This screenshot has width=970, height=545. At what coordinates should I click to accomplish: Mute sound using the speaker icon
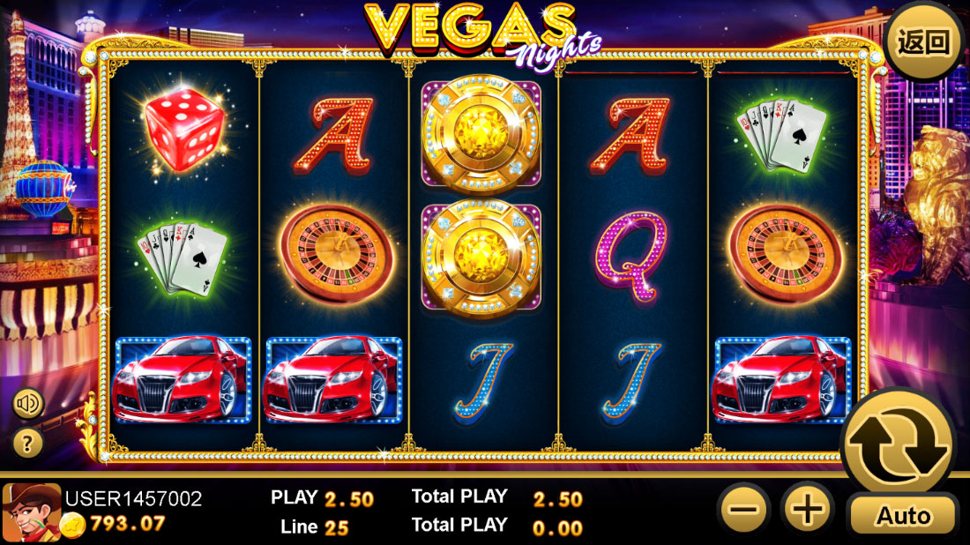click(x=28, y=404)
